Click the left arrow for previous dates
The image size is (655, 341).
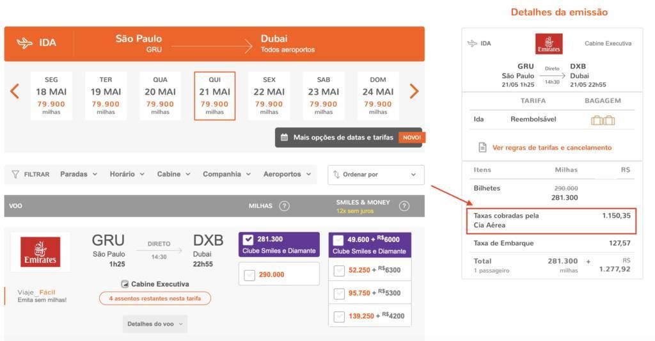15,91
